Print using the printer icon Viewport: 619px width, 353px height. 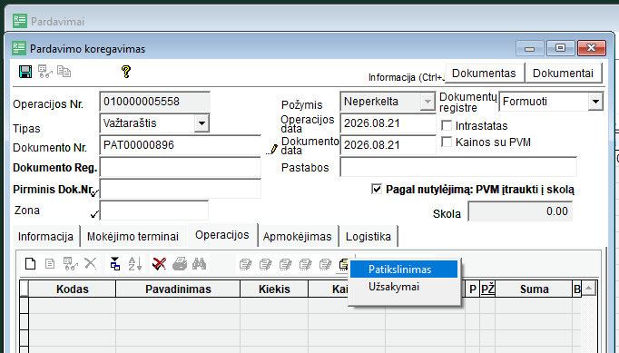click(x=180, y=264)
